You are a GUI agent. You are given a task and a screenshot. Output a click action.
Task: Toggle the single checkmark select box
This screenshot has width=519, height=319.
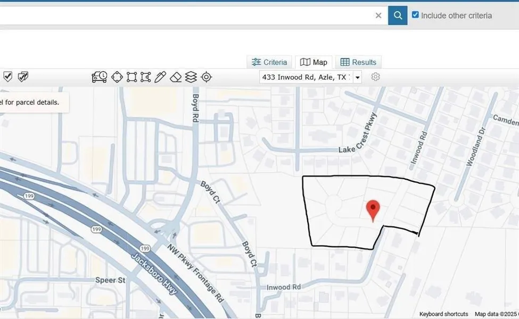[x=7, y=77]
